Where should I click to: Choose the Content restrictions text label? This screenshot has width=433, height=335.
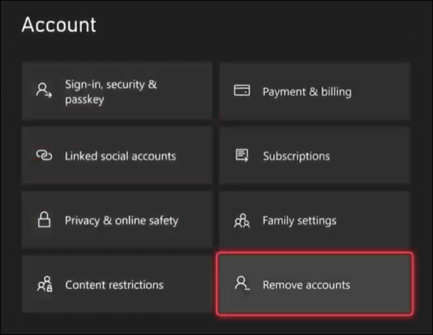point(114,285)
